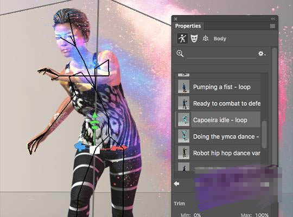Click the magnifier search icon
Screen dimensions: 293x217
180,54
